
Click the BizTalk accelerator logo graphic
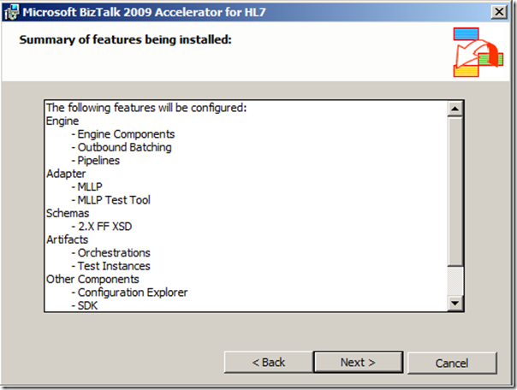(x=478, y=52)
